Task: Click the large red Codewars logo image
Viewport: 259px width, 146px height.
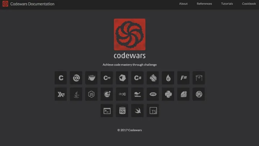Action: point(129,35)
